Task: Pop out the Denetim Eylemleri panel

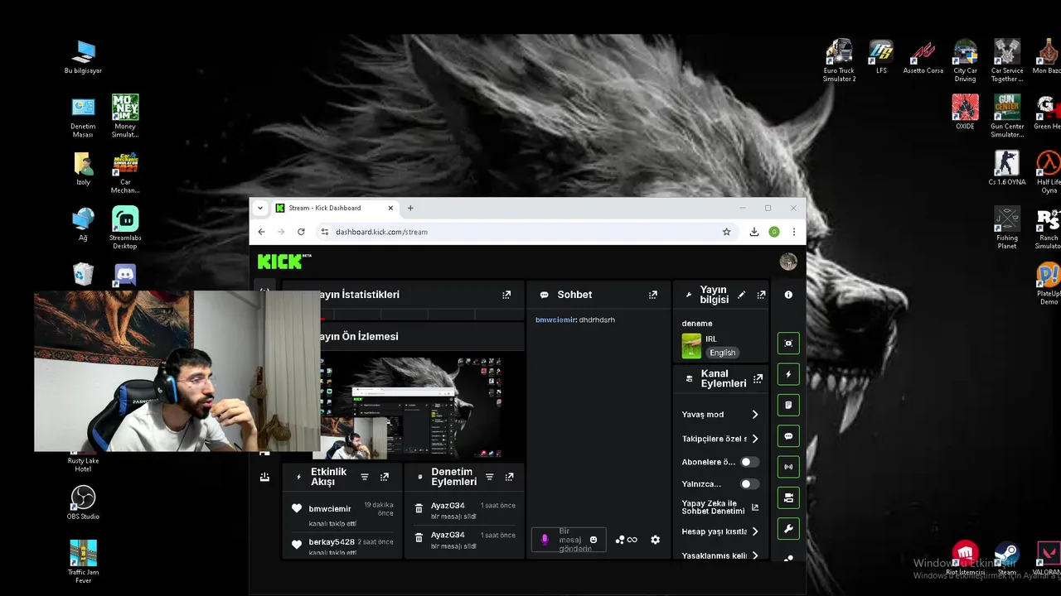Action: (509, 478)
